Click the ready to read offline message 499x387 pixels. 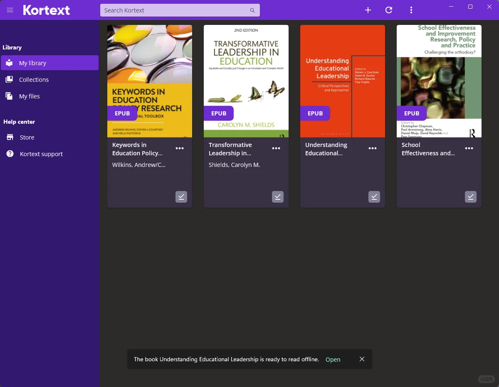pyautogui.click(x=226, y=360)
